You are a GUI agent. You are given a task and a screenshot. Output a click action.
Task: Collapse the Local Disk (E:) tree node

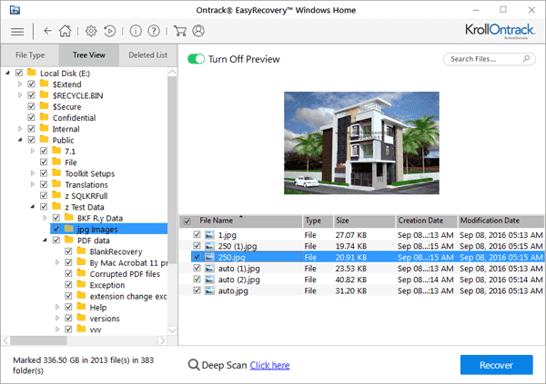[8, 72]
